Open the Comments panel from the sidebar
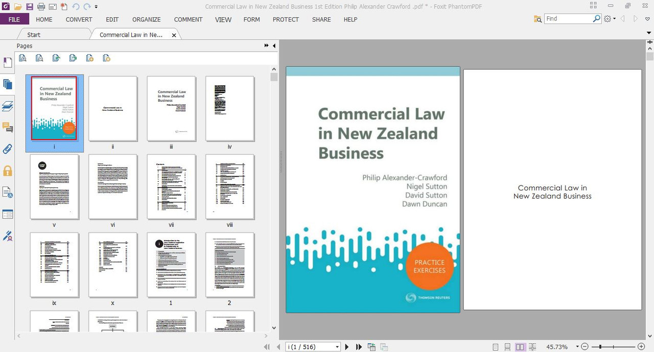654x352 pixels. coord(7,127)
